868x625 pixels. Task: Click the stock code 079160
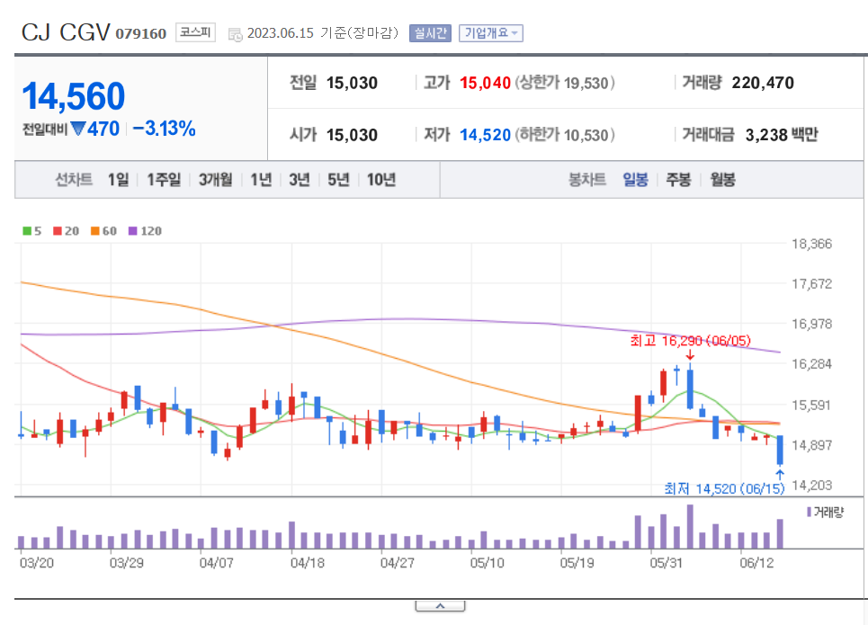coord(140,34)
